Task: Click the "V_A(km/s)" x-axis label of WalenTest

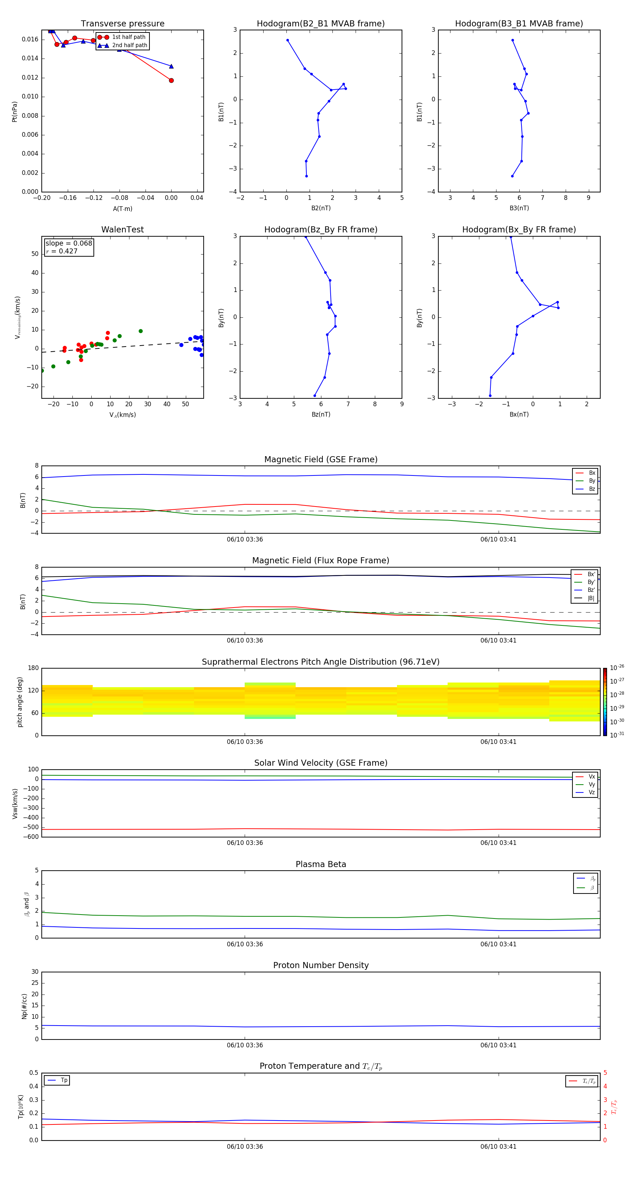Action: [x=122, y=415]
